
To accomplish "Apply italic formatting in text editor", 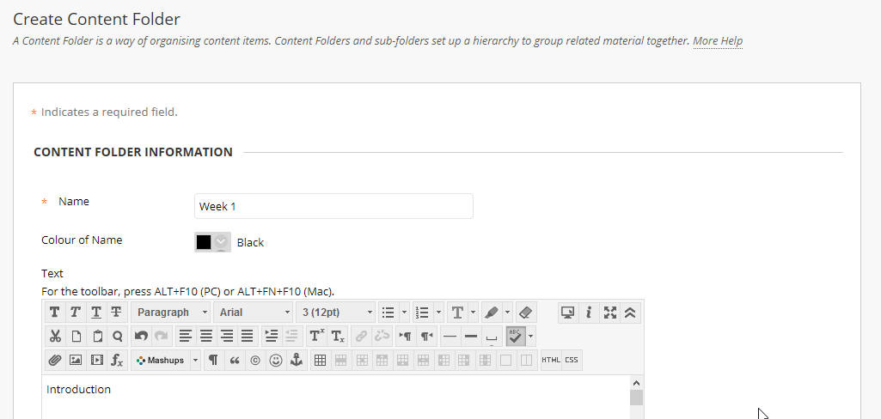I will coord(76,313).
